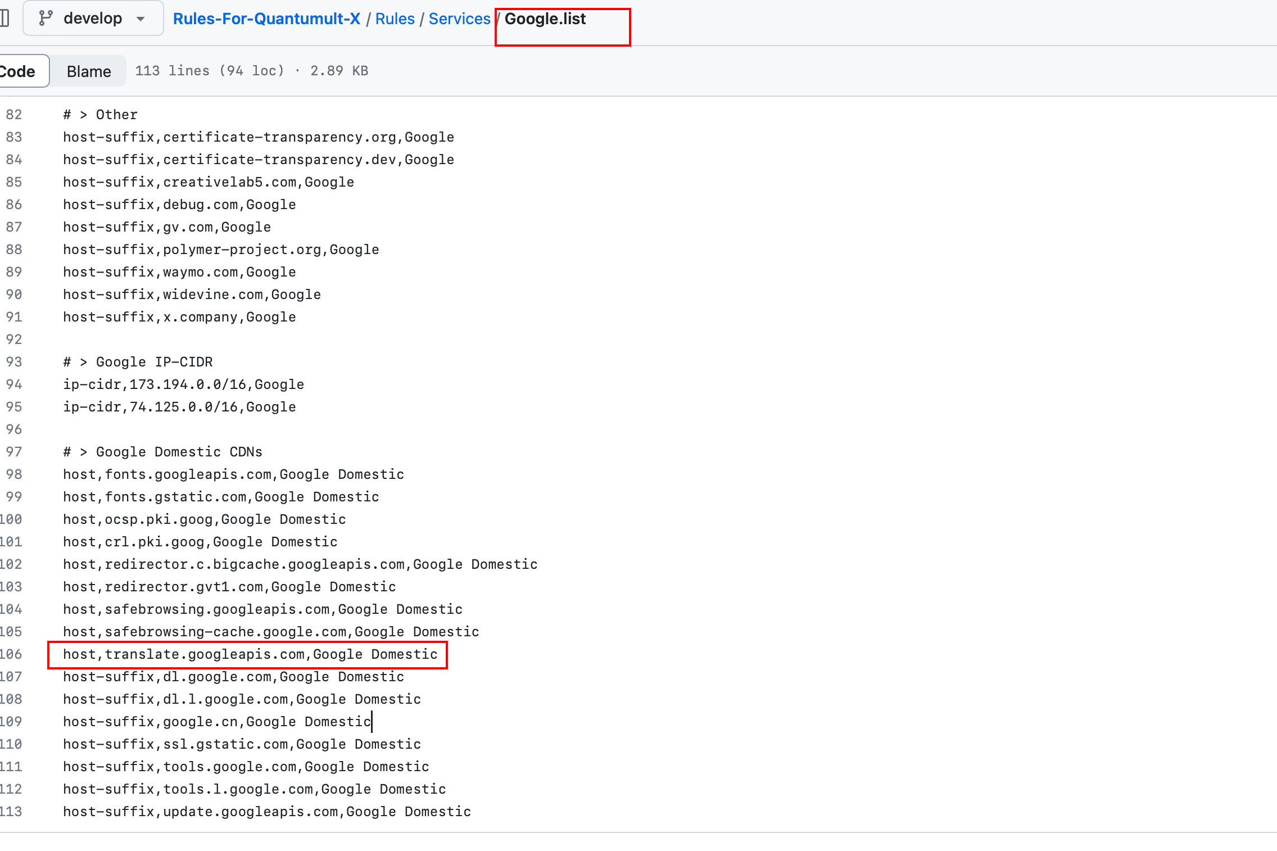This screenshot has height=851, width=1277.
Task: Click line number 97
Action: pyautogui.click(x=14, y=452)
